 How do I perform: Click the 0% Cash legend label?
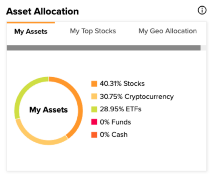tap(113, 134)
